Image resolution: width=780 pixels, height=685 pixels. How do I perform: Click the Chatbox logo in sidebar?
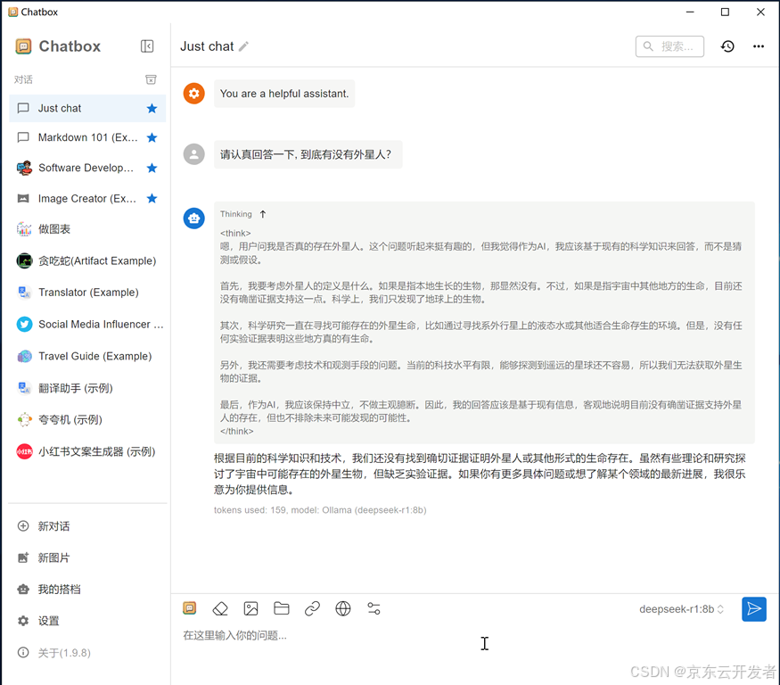click(23, 46)
